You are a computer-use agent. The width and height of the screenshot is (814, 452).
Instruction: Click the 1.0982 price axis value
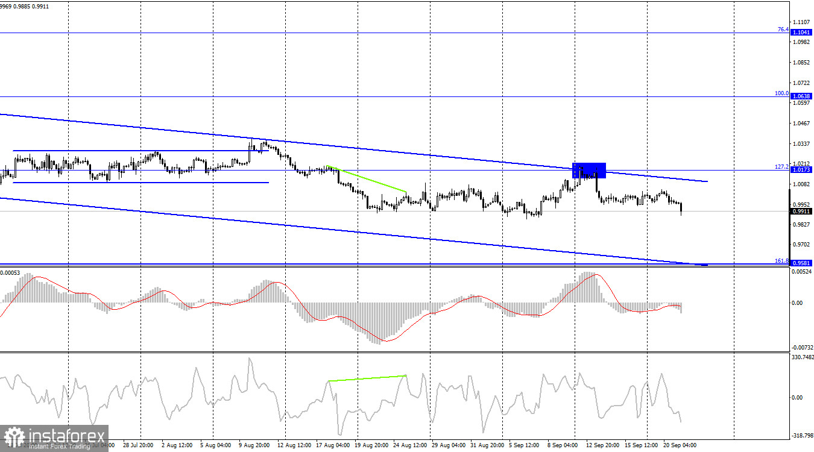pos(801,42)
